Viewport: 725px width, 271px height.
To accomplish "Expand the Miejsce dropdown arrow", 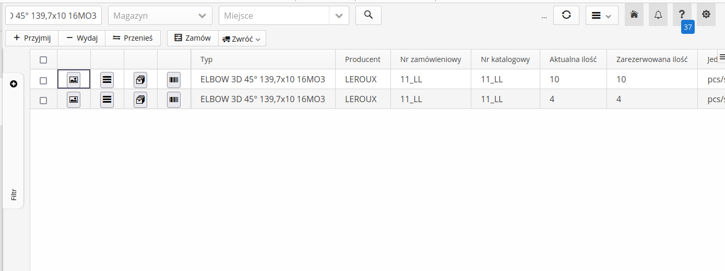I will [x=339, y=16].
